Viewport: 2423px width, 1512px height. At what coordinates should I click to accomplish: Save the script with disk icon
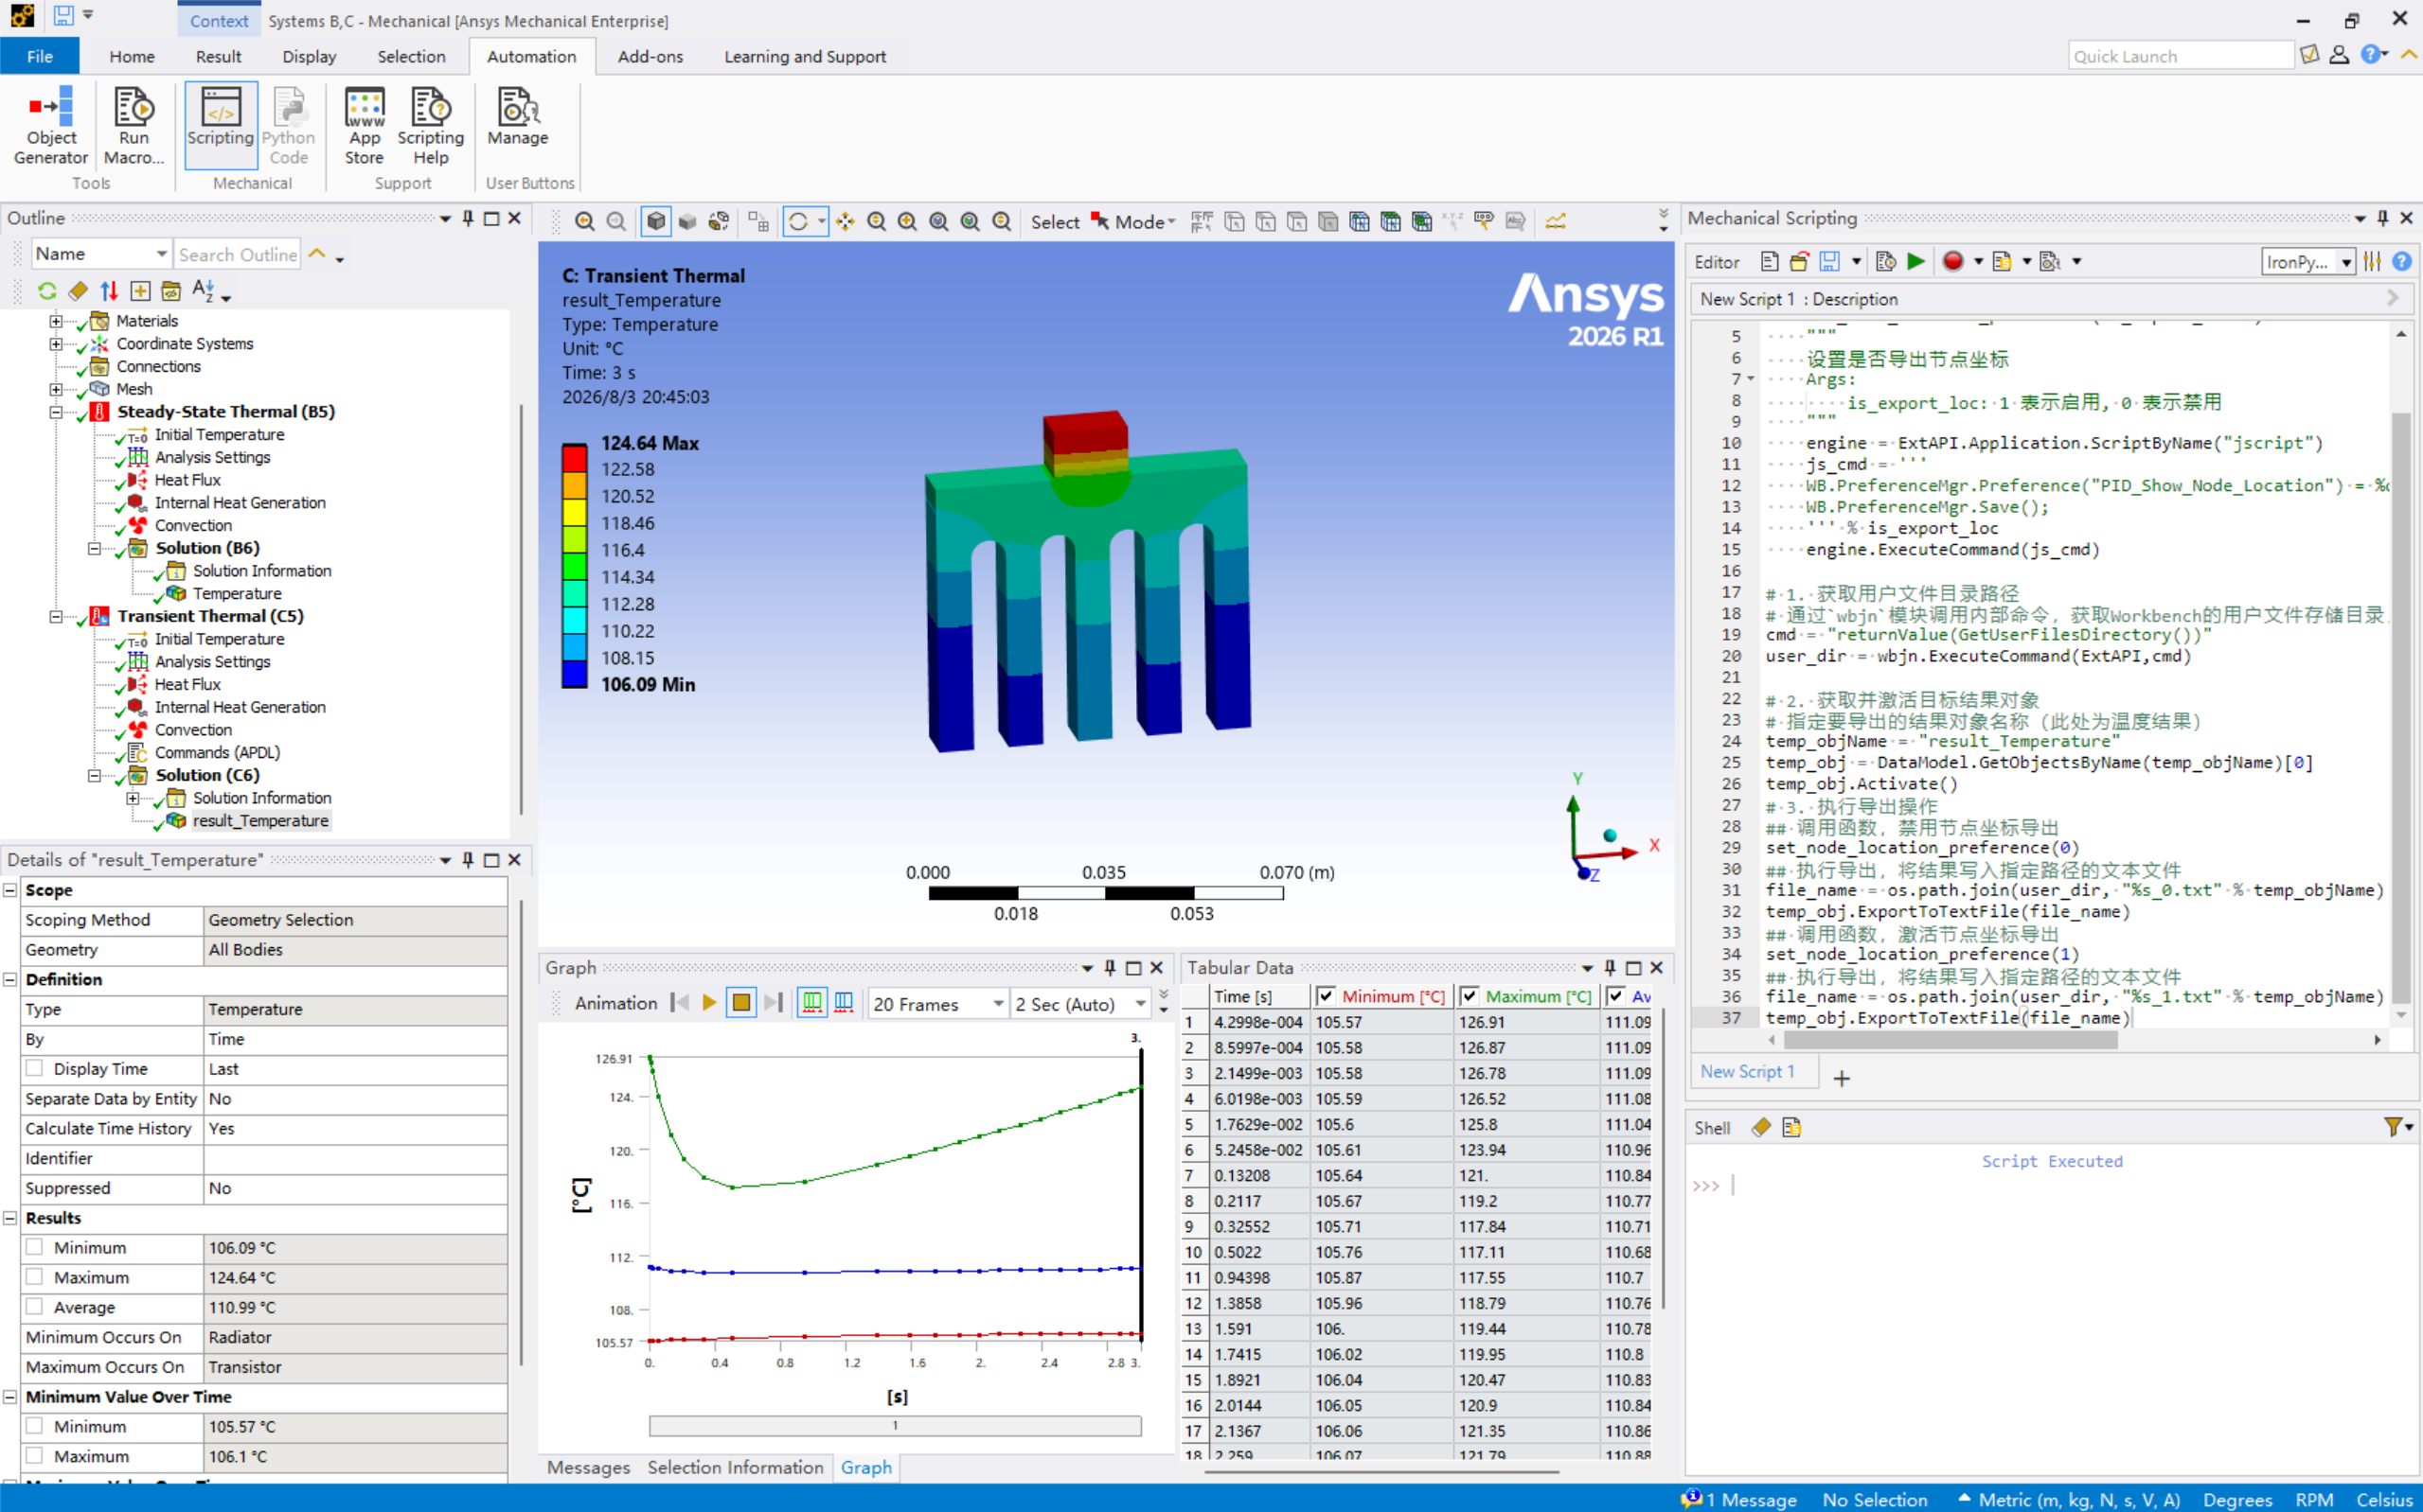[x=1828, y=261]
